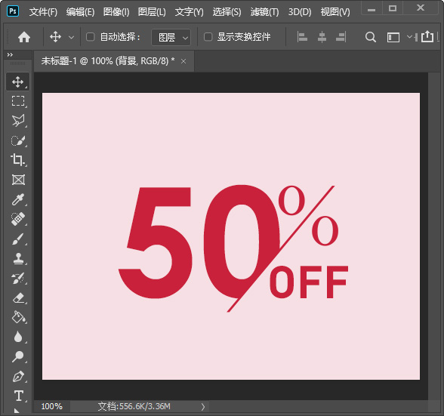The height and width of the screenshot is (416, 444).
Task: Click Move tool icon in options bar
Action: (56, 37)
